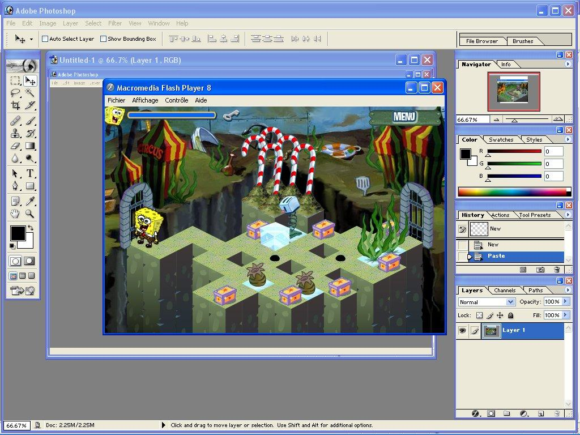Select the Gradient tool
The image size is (580, 435).
tap(29, 146)
